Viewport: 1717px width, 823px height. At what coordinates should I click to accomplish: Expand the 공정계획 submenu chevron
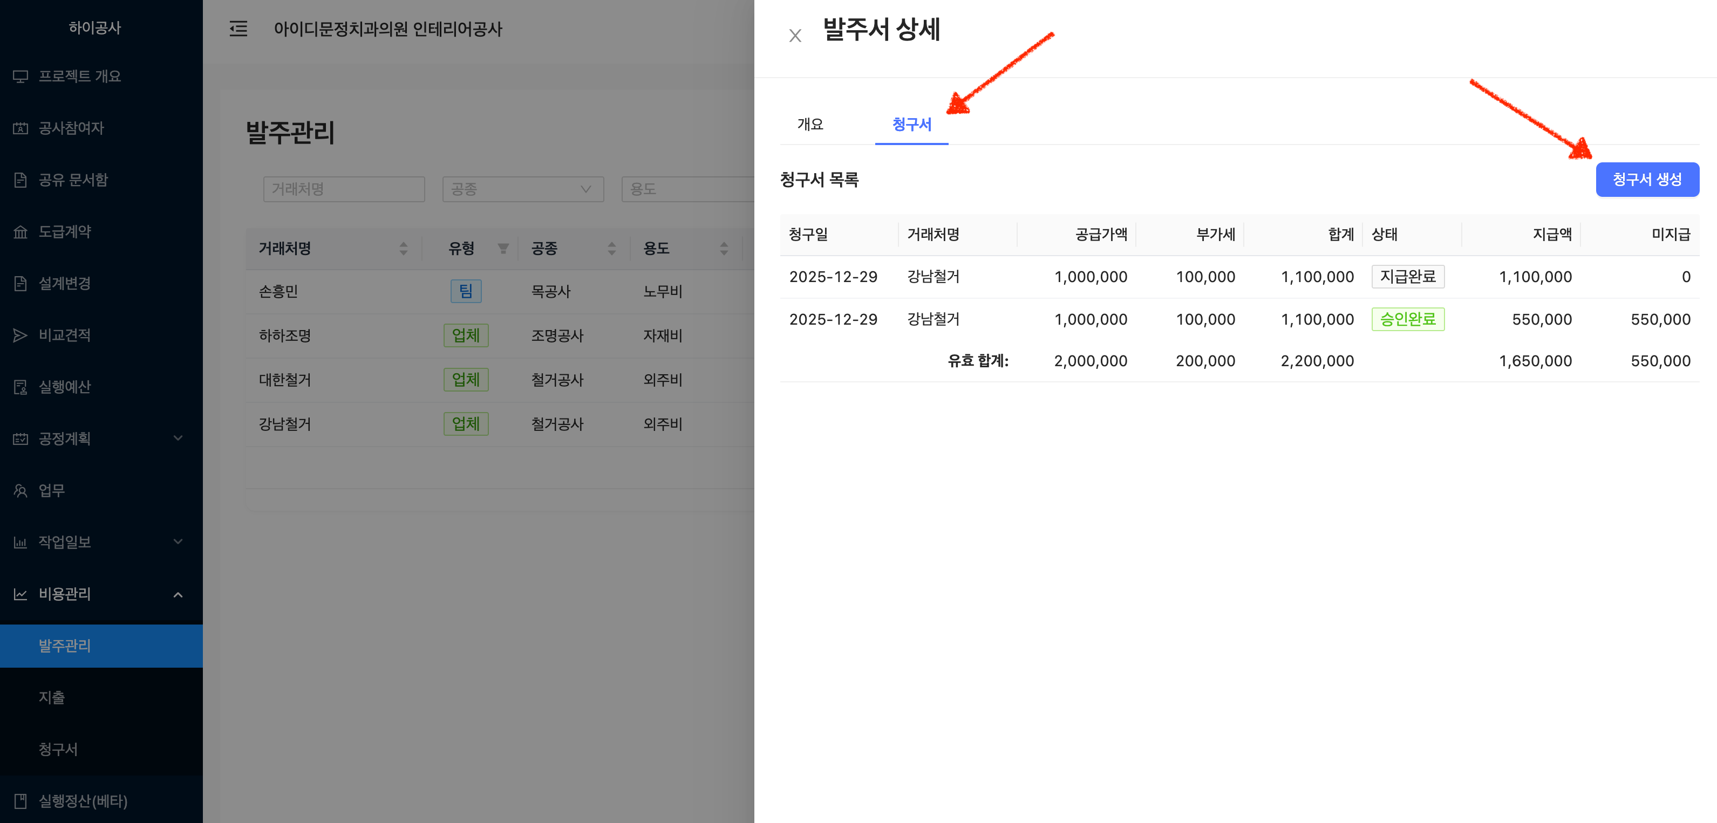pyautogui.click(x=178, y=438)
